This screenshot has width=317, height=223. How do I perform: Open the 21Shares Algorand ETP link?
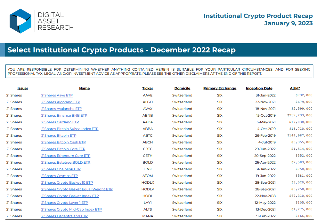[x=61, y=102]
